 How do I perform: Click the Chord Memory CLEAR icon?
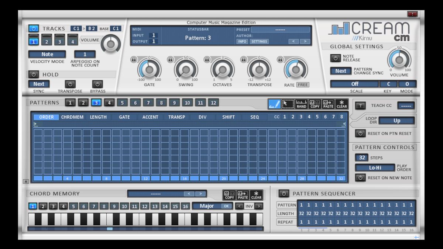(x=256, y=195)
